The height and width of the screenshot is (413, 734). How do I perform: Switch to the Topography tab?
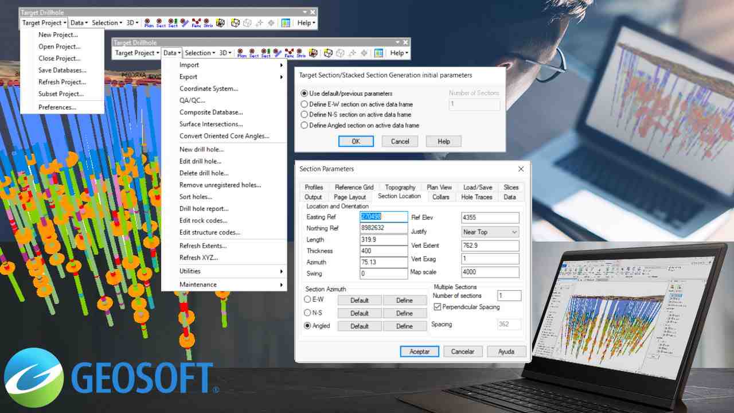(x=400, y=187)
